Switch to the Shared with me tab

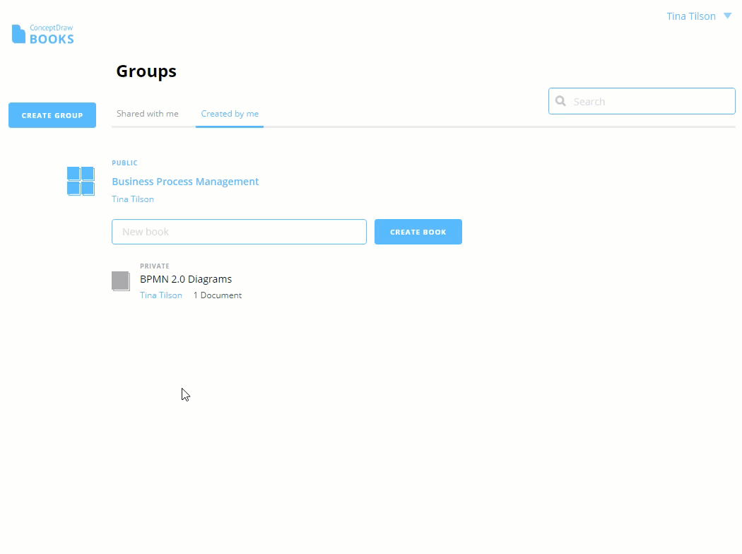click(148, 114)
